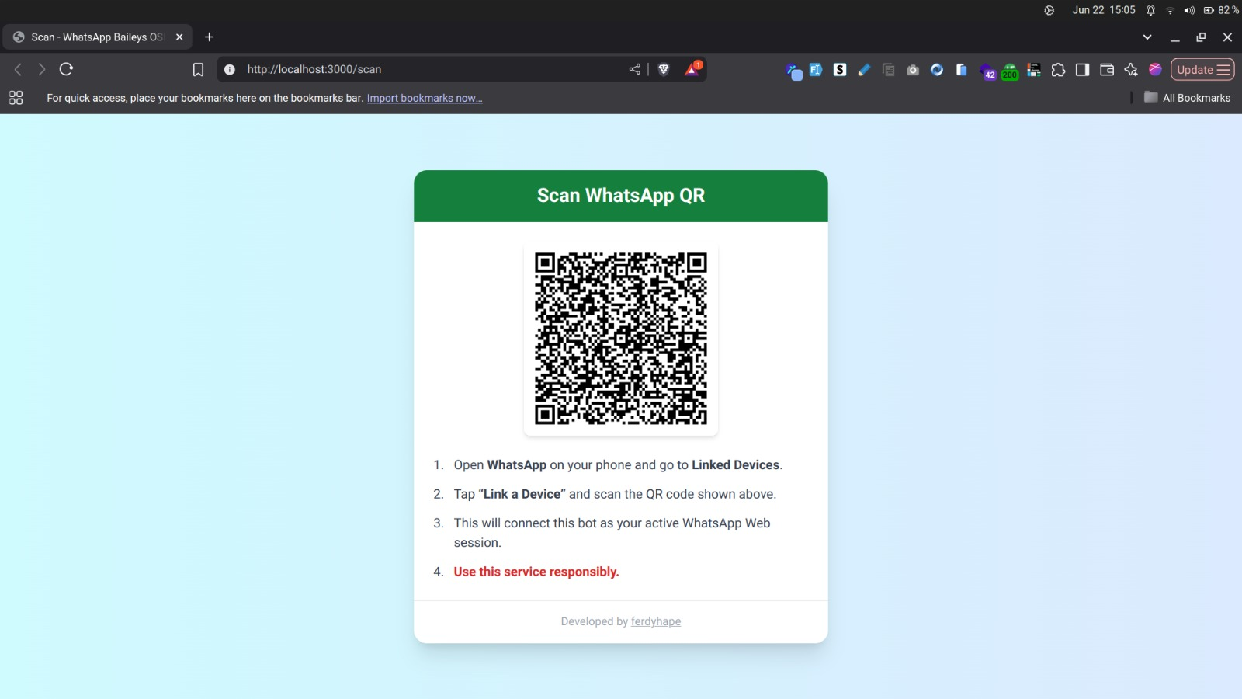Open the Brave Shields lion icon
The width and height of the screenshot is (1242, 699).
[x=664, y=69]
